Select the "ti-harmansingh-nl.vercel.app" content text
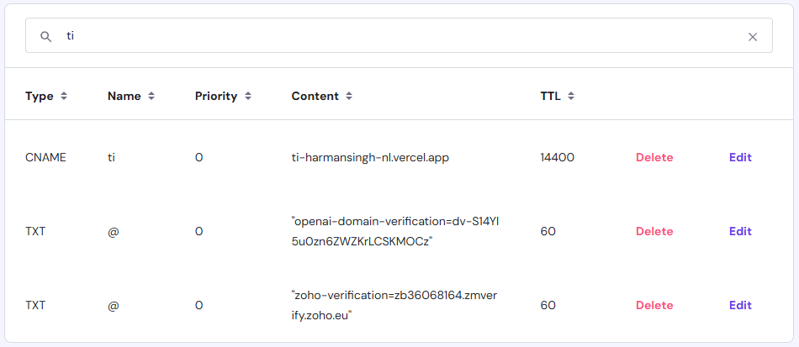799x347 pixels. 370,158
